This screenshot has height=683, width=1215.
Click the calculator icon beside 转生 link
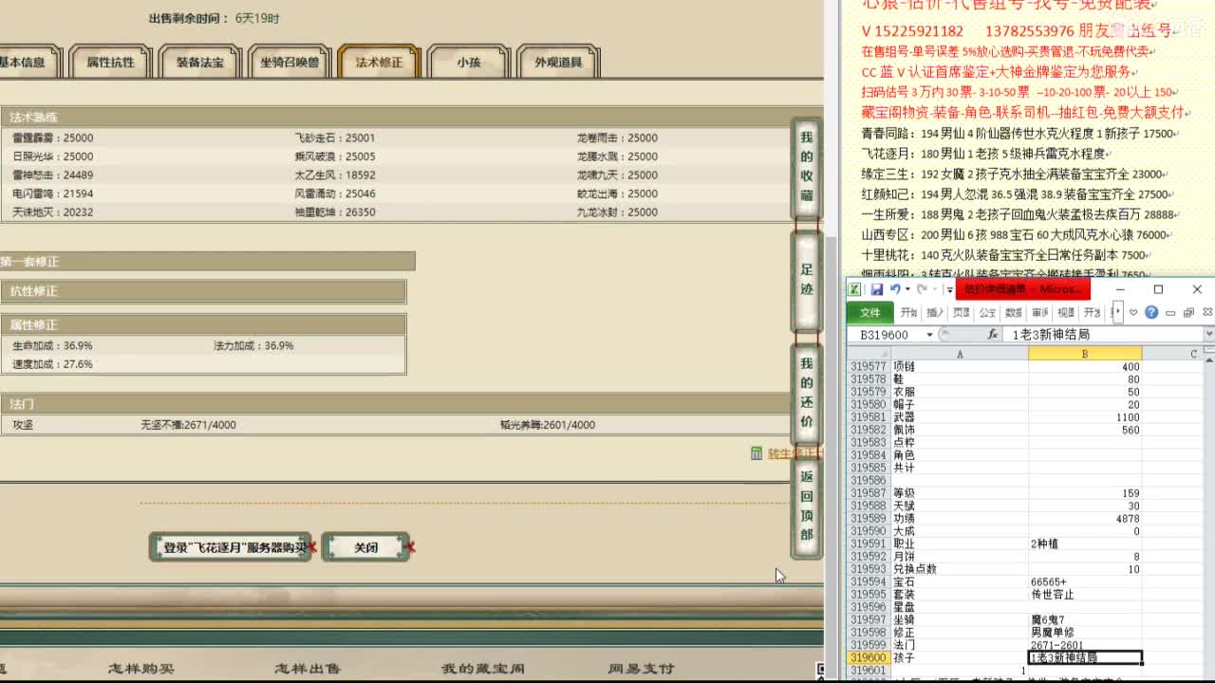coord(757,453)
